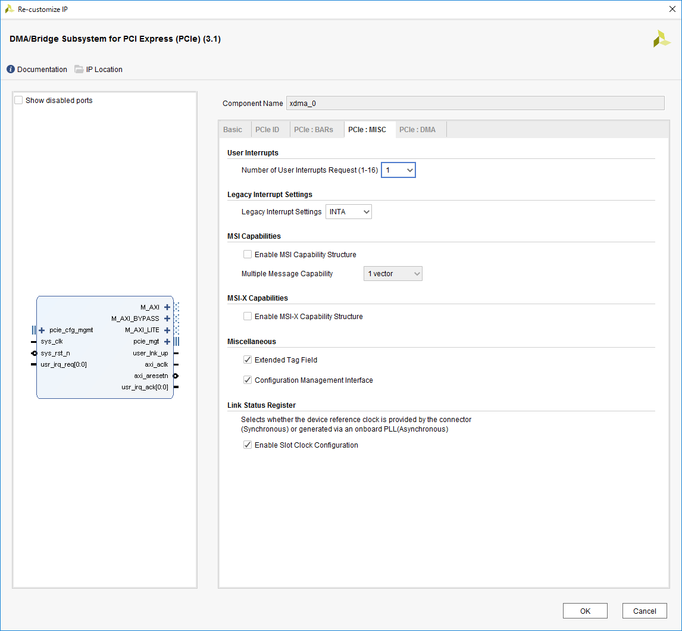Viewport: 682px width, 631px height.
Task: Enable MSI-X Capability Structure checkbox
Action: click(x=248, y=317)
